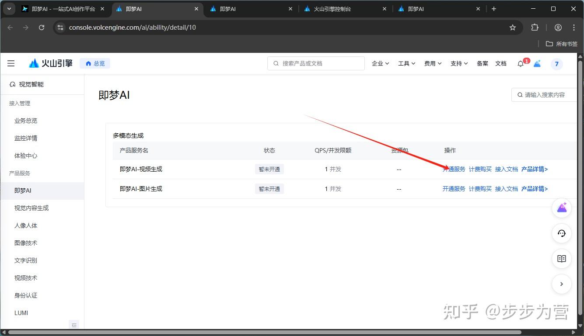Open the account avatar labeled 7
The image size is (584, 336).
pos(556,64)
